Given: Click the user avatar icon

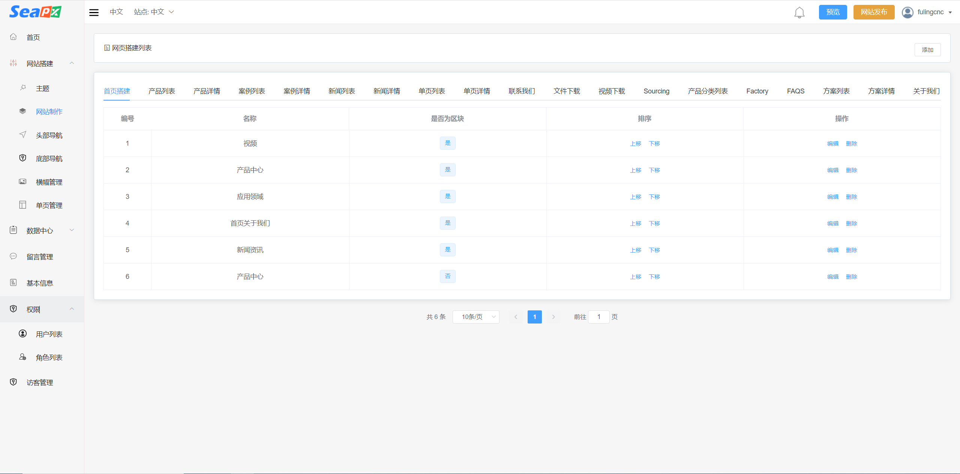Looking at the screenshot, I should click(907, 12).
